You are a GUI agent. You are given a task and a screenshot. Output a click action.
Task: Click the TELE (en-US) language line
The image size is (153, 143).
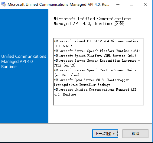coord(65,65)
